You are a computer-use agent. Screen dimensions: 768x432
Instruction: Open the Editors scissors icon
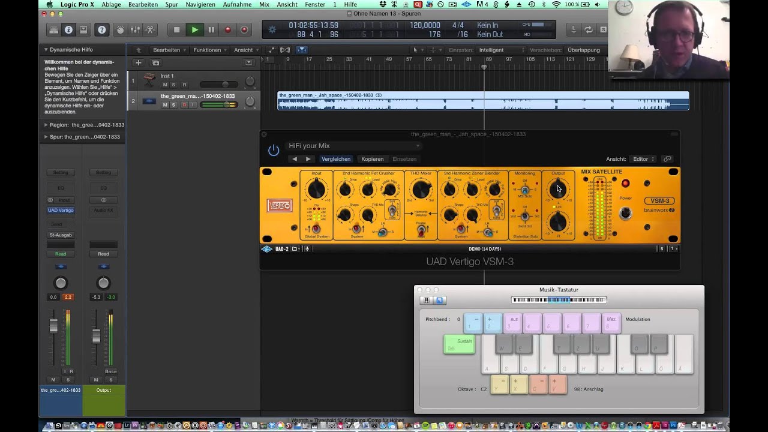151,29
